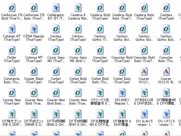Select the DV Io.Art 5 -share- font icon

click(x=144, y=114)
